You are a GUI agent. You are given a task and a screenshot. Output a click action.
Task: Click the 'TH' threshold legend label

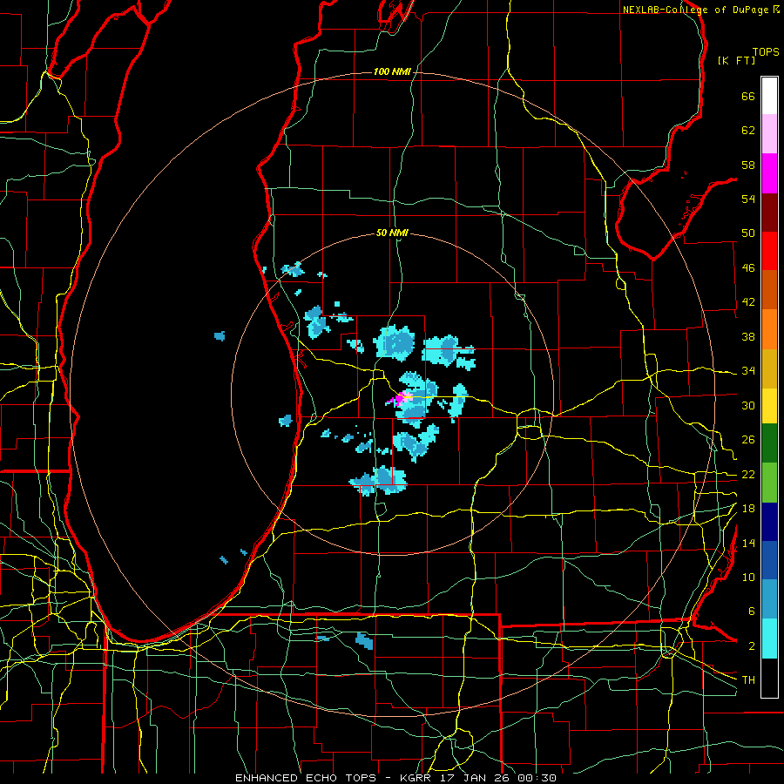[748, 679]
